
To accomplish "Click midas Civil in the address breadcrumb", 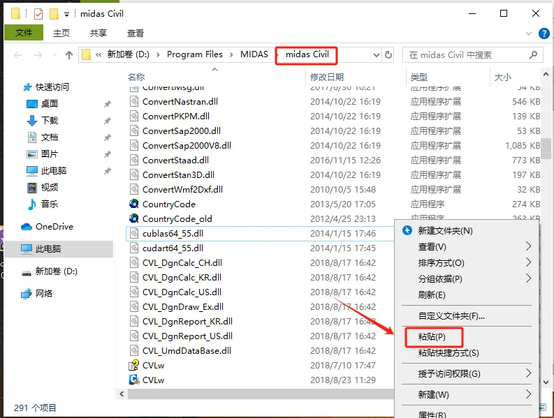I will coord(307,54).
